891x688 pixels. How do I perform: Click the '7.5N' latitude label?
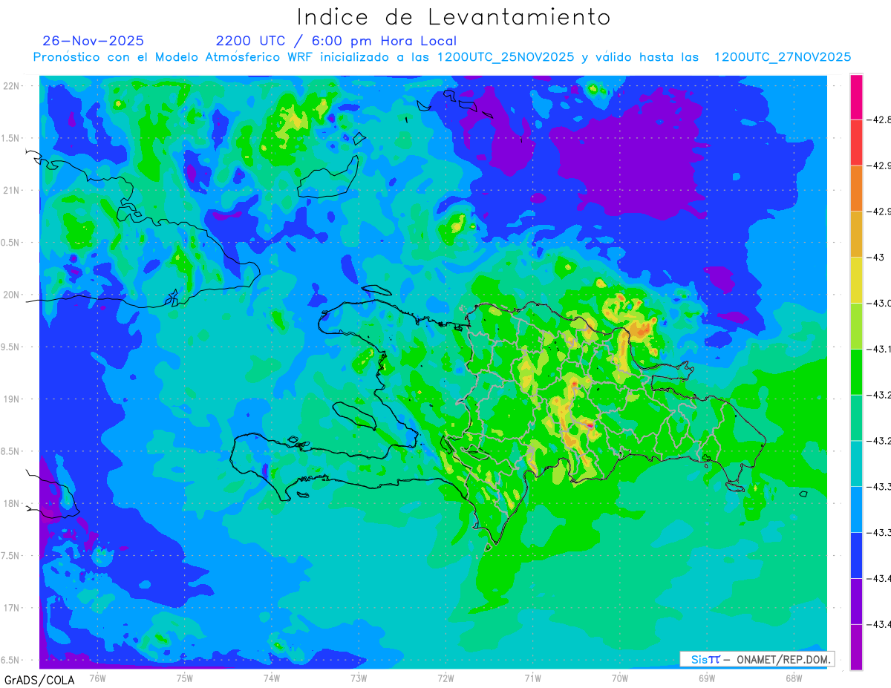pos(10,556)
